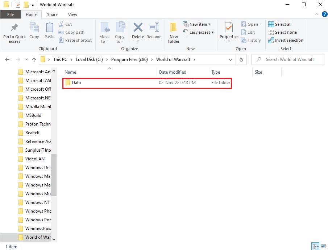The height and width of the screenshot is (250, 328).
Task: Show file History
Action: (251, 40)
